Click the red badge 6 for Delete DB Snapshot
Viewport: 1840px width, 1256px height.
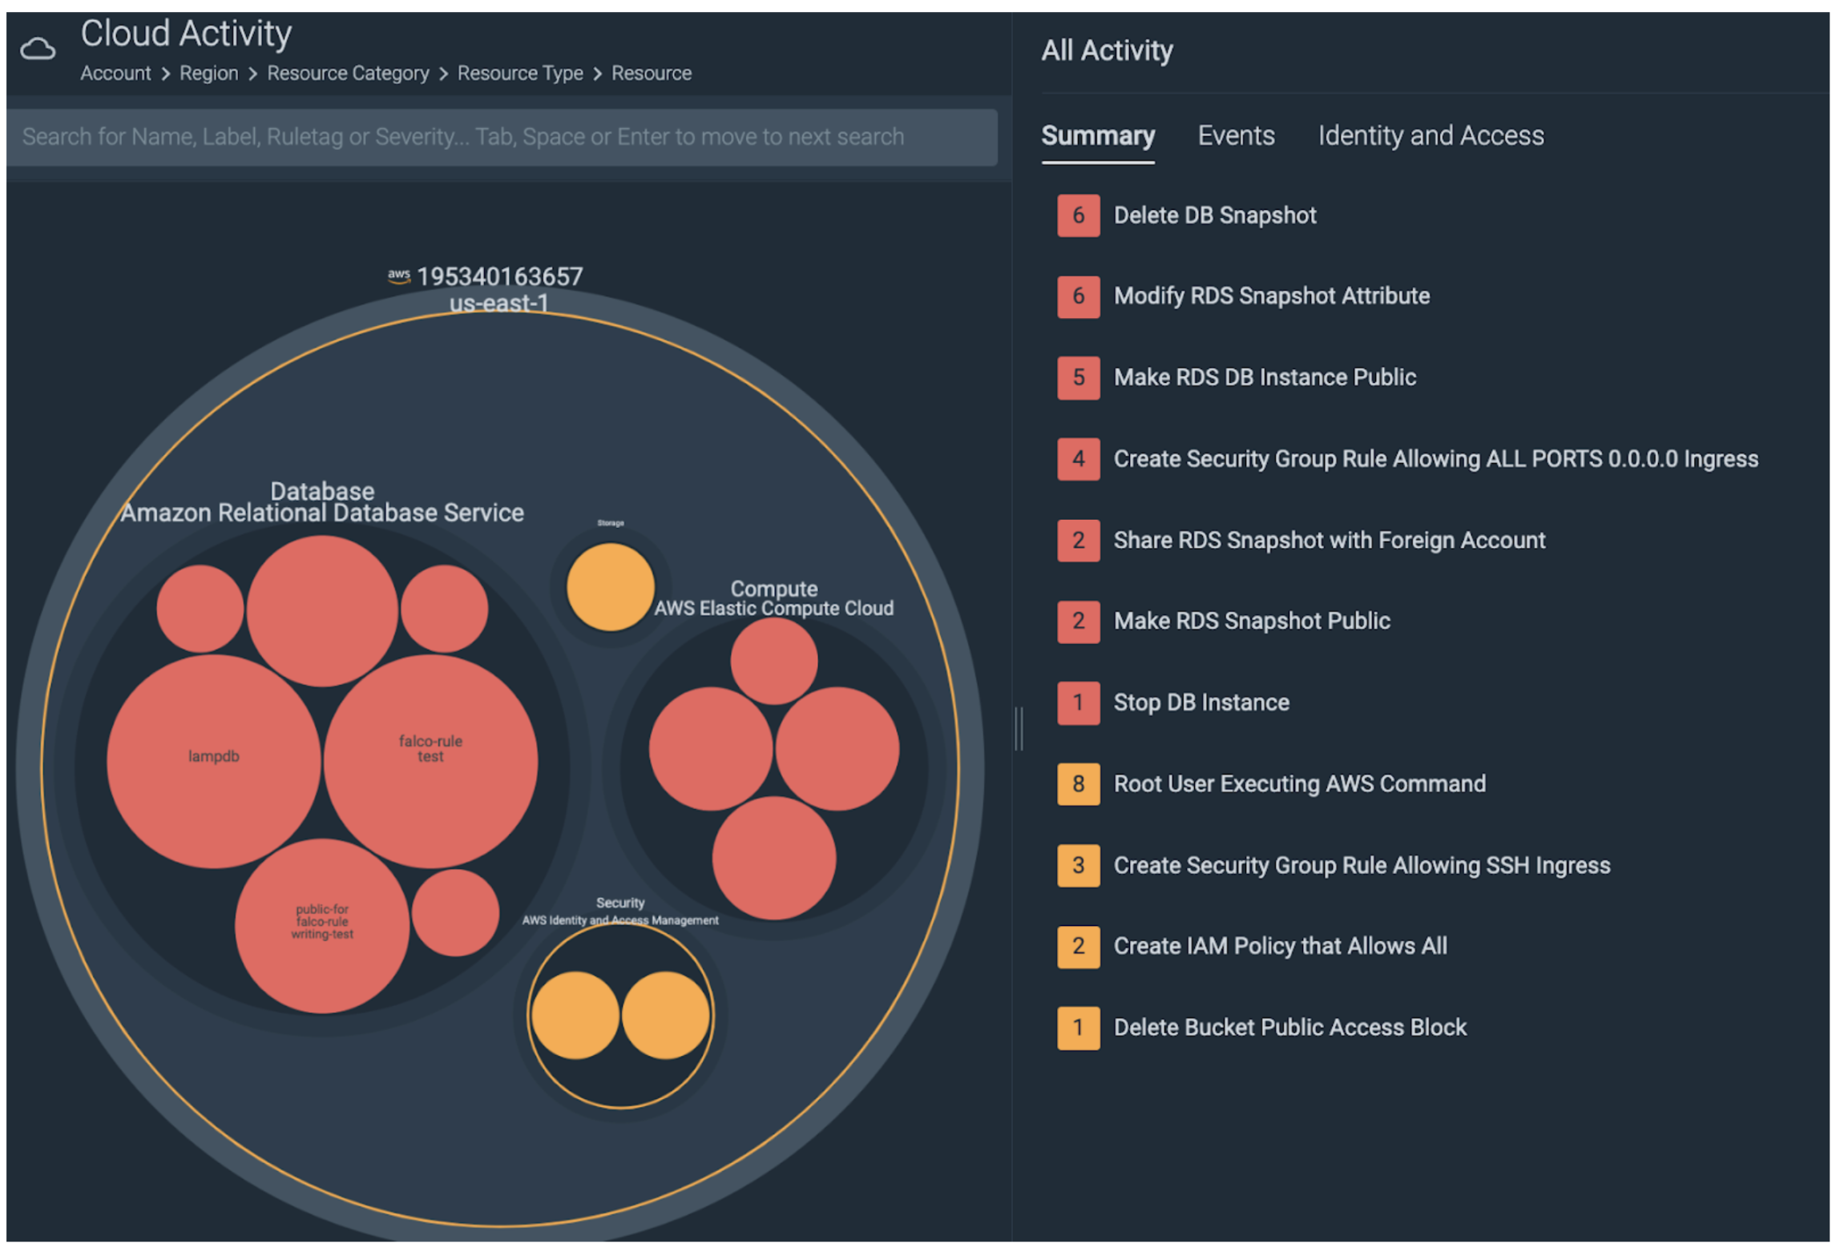(1078, 215)
